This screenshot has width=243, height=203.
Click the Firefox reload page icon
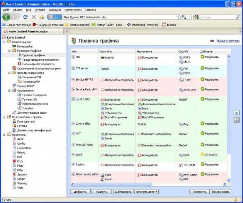click(x=25, y=17)
